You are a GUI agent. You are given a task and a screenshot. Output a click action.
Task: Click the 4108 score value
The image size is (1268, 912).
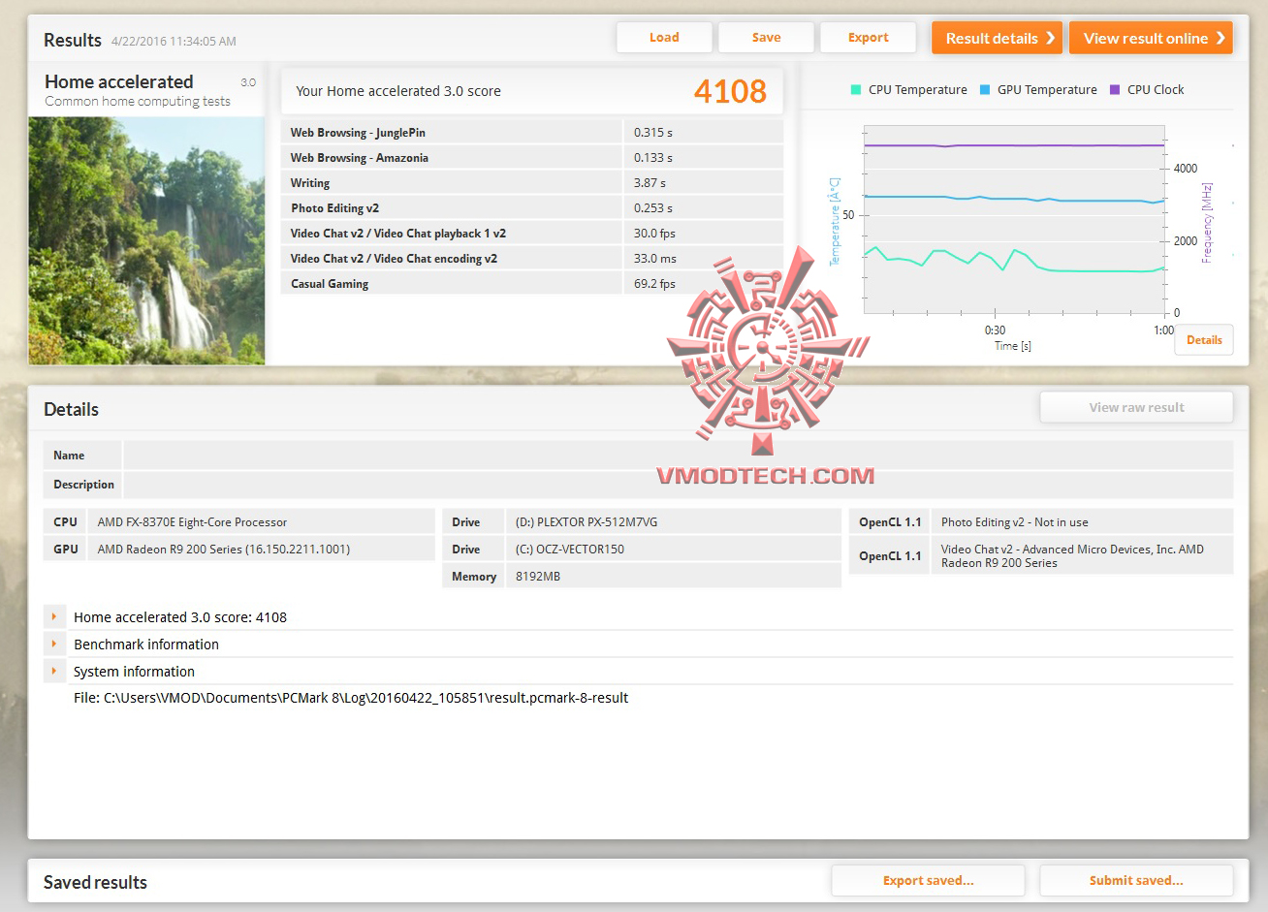pos(730,91)
